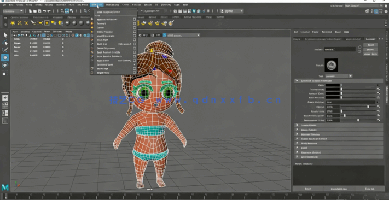Save the scene with the disk icon
Image resolution: width=389 pixels, height=200 pixels.
coord(39,11)
